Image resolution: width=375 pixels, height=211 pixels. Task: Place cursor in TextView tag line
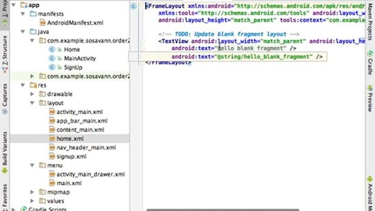pos(261,41)
